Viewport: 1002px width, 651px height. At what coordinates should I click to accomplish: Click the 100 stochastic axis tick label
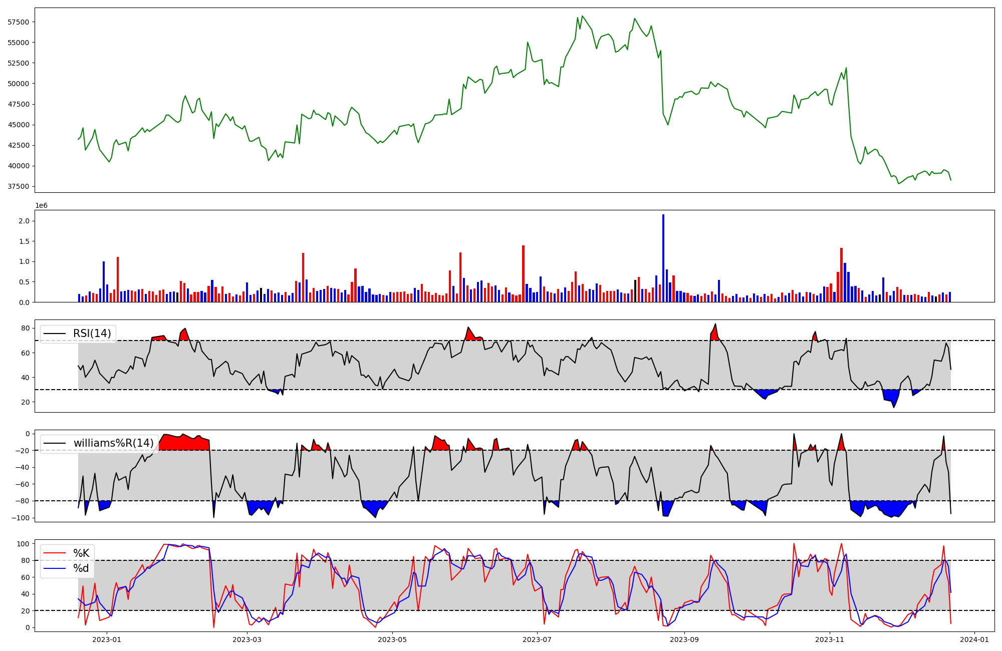click(x=23, y=544)
